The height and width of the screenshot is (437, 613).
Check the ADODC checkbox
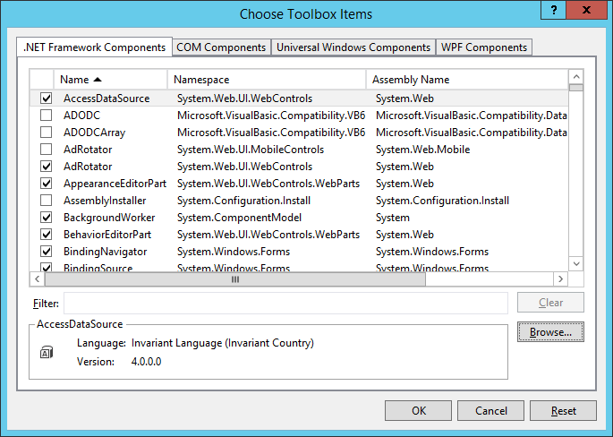(x=47, y=115)
